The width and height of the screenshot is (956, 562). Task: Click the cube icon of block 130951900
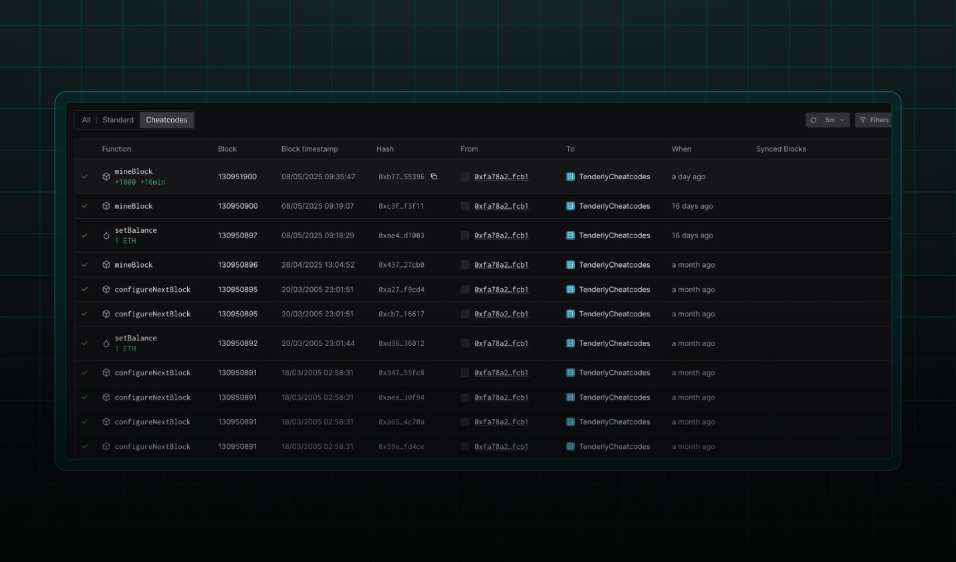(106, 177)
